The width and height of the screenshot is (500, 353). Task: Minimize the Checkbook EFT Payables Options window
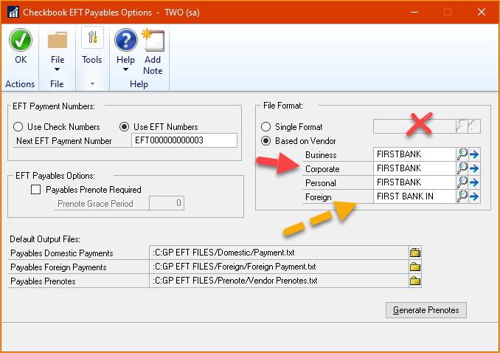414,12
